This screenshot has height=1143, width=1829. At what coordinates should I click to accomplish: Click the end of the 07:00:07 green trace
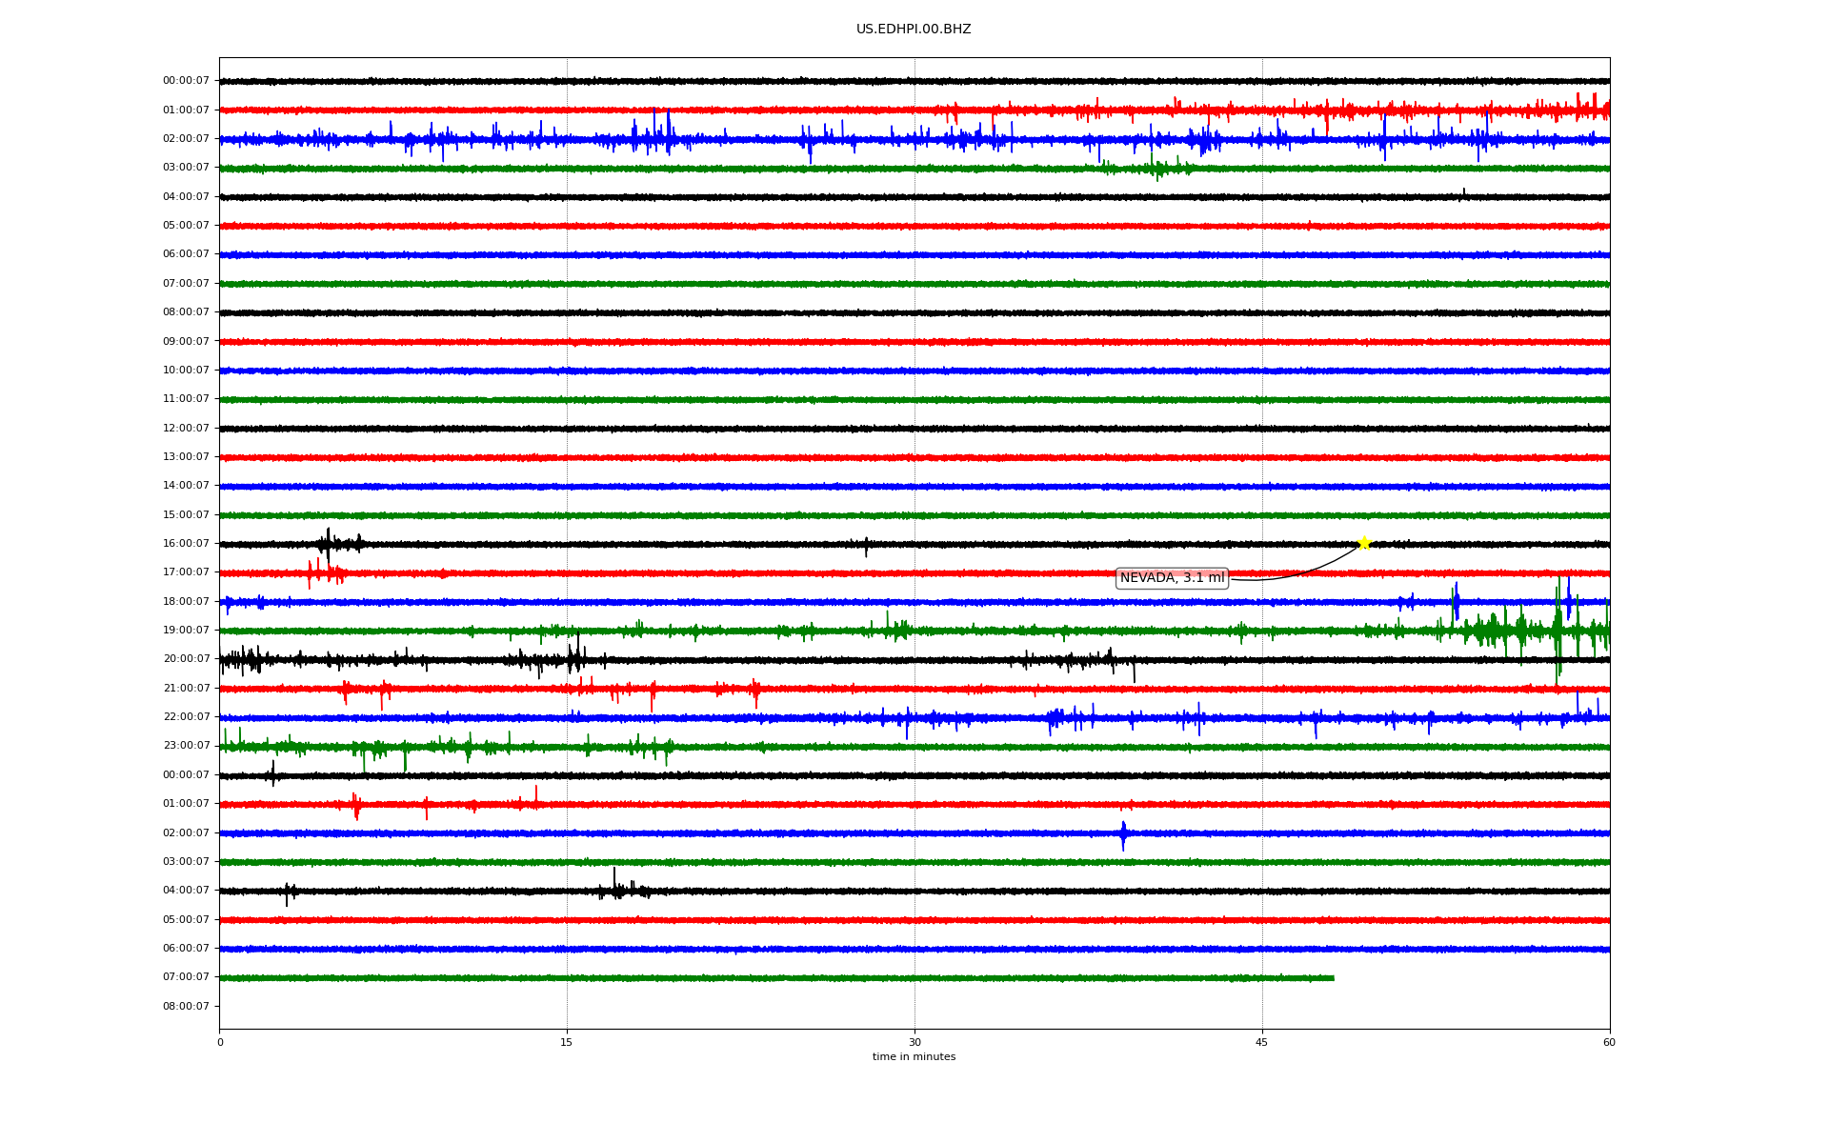click(1332, 978)
